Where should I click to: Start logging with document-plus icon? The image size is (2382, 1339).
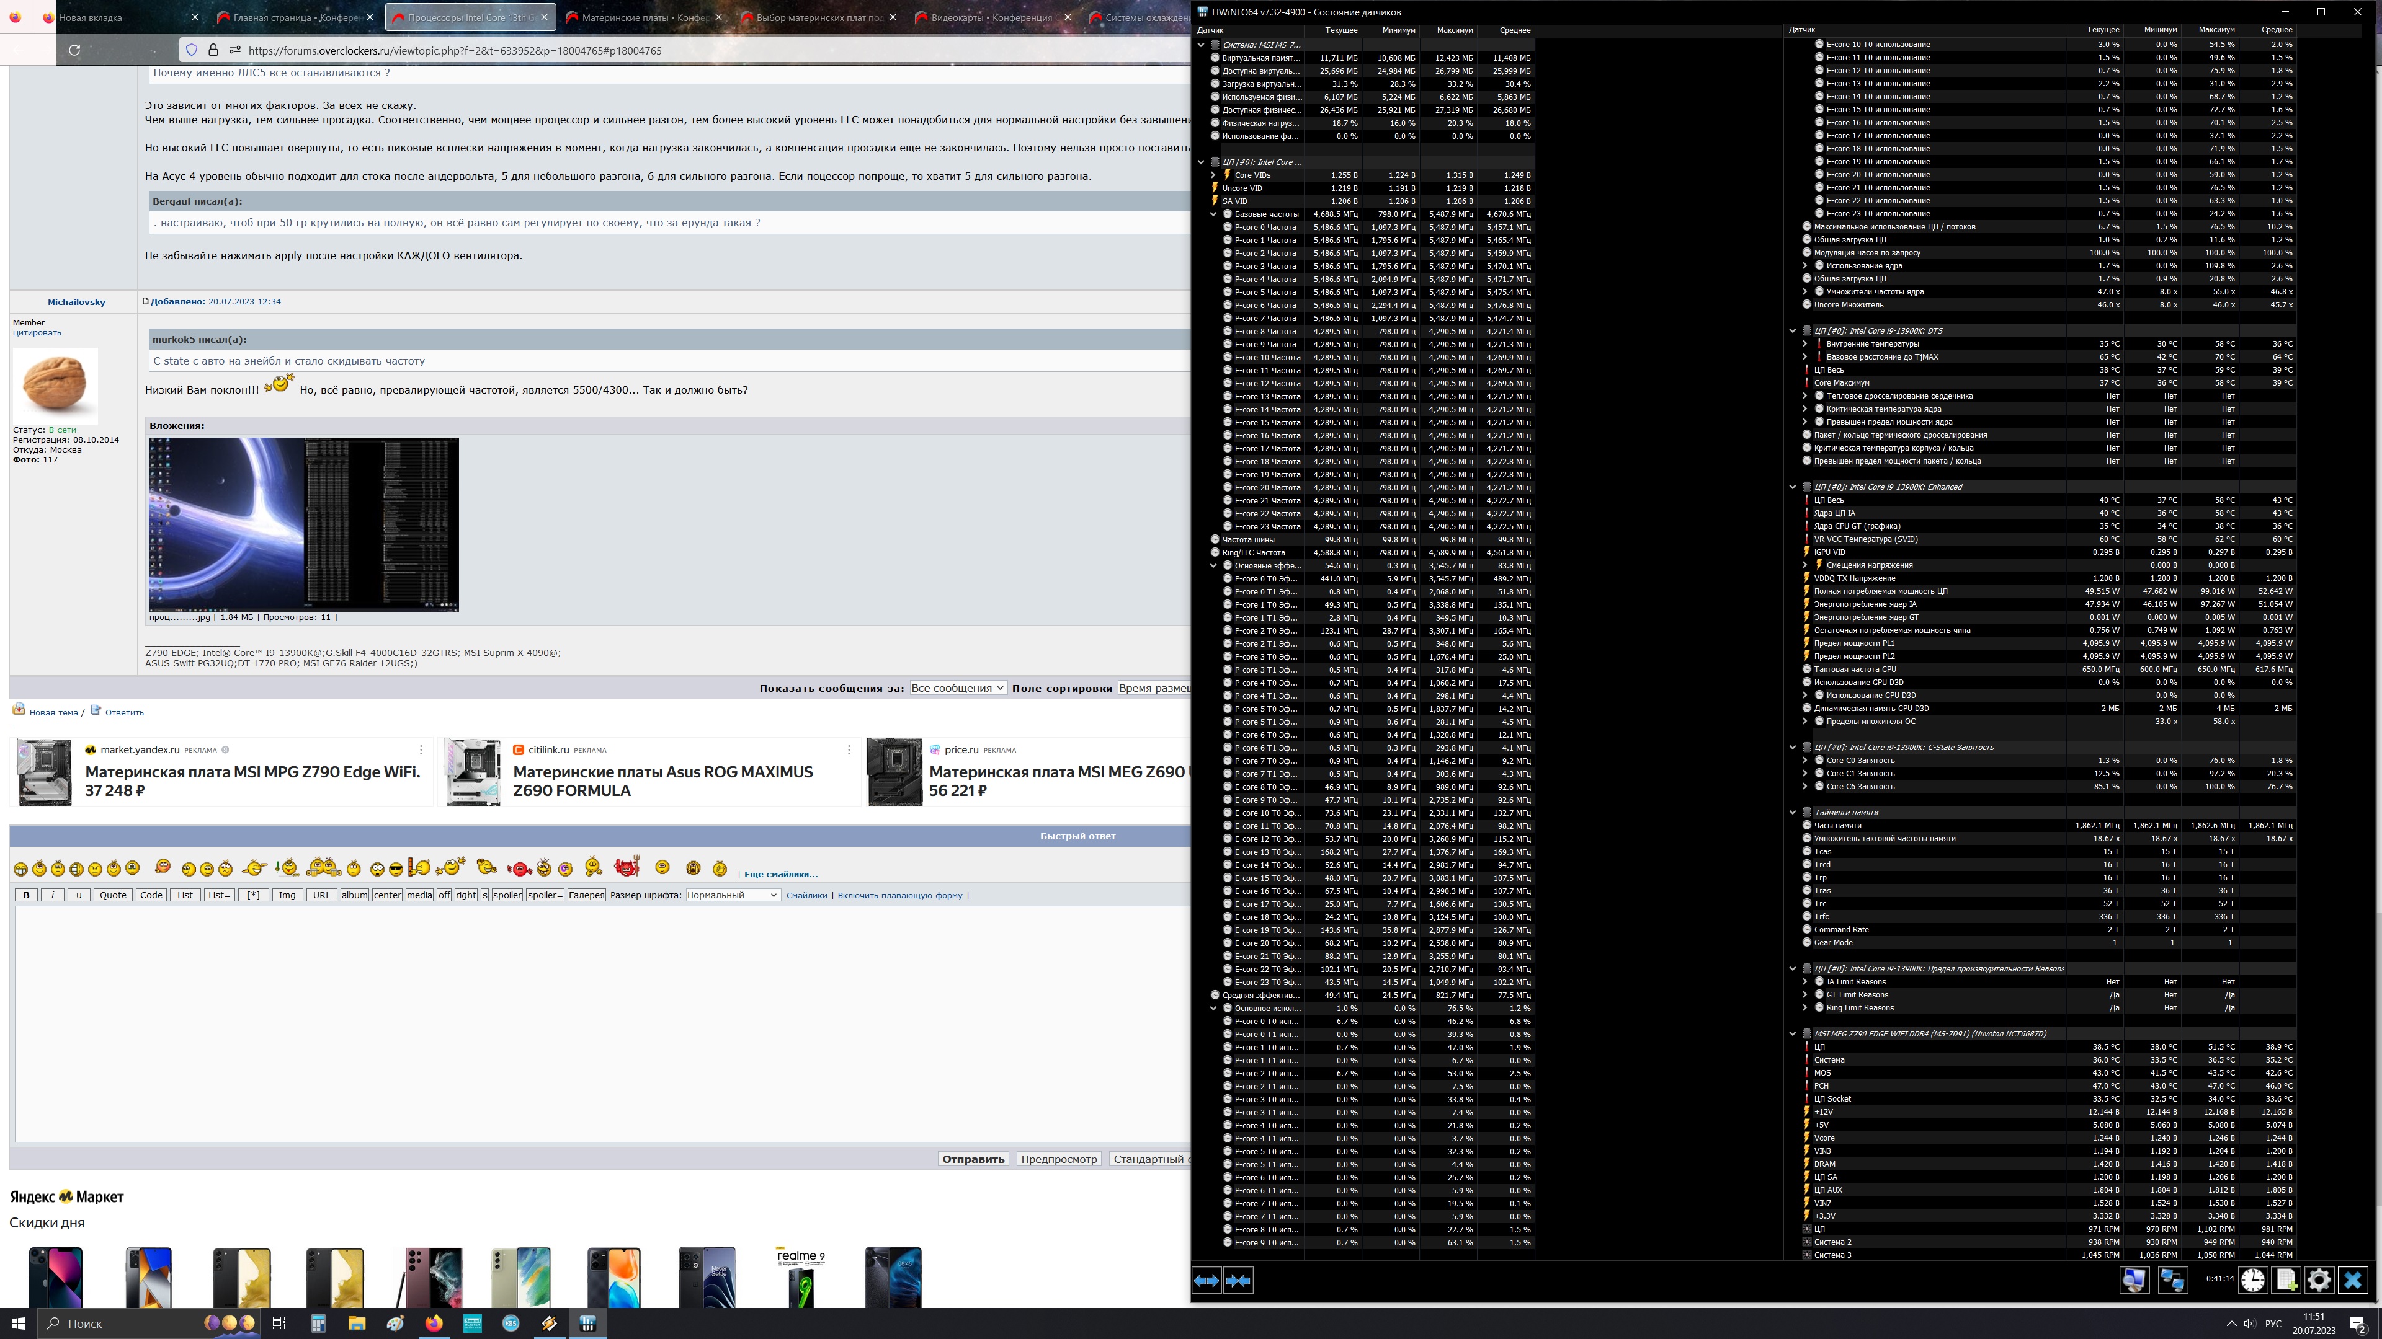(x=2286, y=1280)
